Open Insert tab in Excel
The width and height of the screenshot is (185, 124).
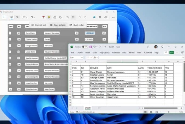(87, 53)
